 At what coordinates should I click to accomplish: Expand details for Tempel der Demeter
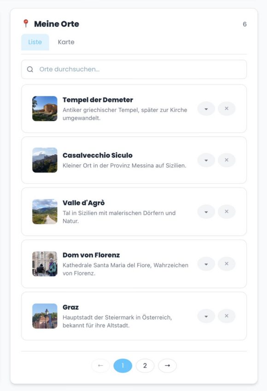206,109
